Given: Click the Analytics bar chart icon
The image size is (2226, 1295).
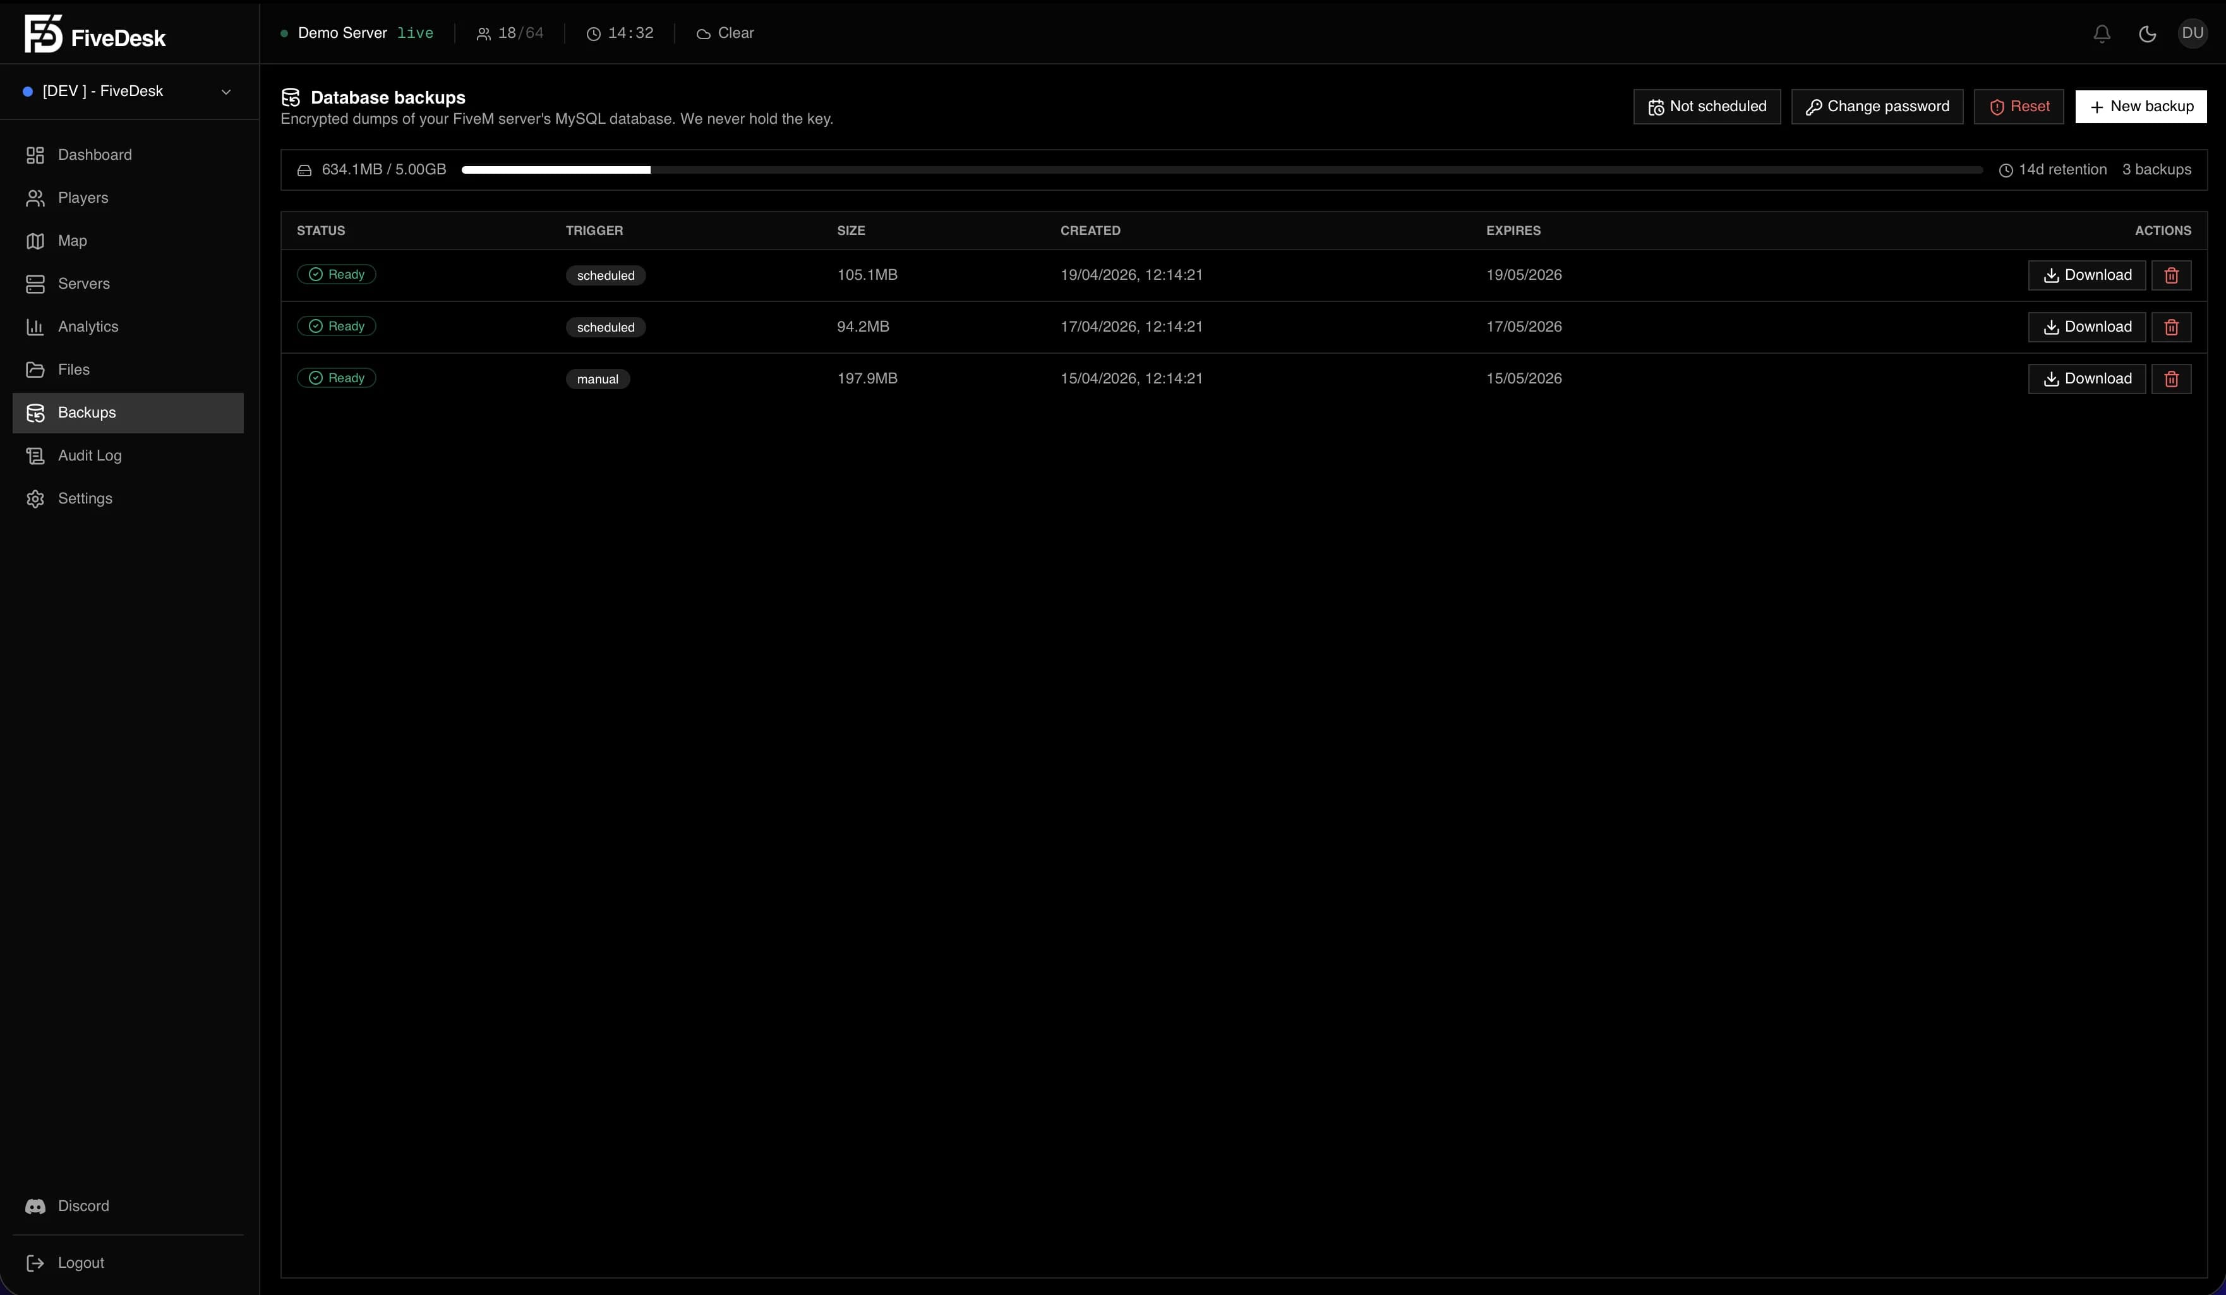Looking at the screenshot, I should point(35,327).
